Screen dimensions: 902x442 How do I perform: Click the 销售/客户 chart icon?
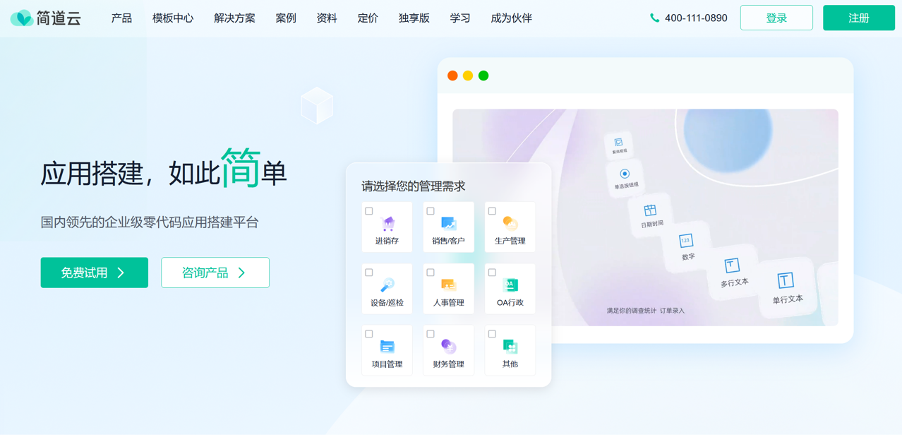pyautogui.click(x=448, y=224)
